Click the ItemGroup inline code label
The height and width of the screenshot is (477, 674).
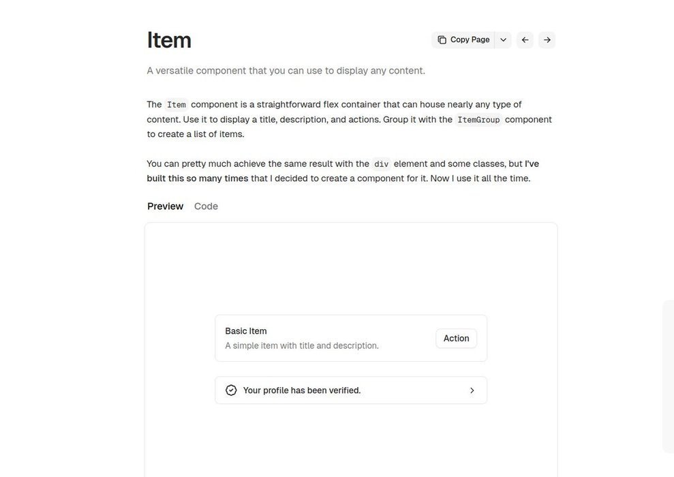click(x=478, y=120)
